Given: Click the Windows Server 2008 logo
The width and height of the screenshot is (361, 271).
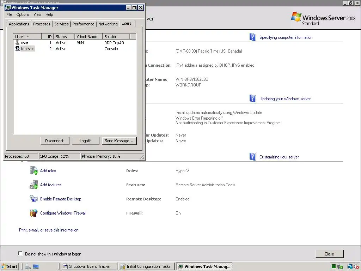Looking at the screenshot, I should pyautogui.click(x=323, y=19).
